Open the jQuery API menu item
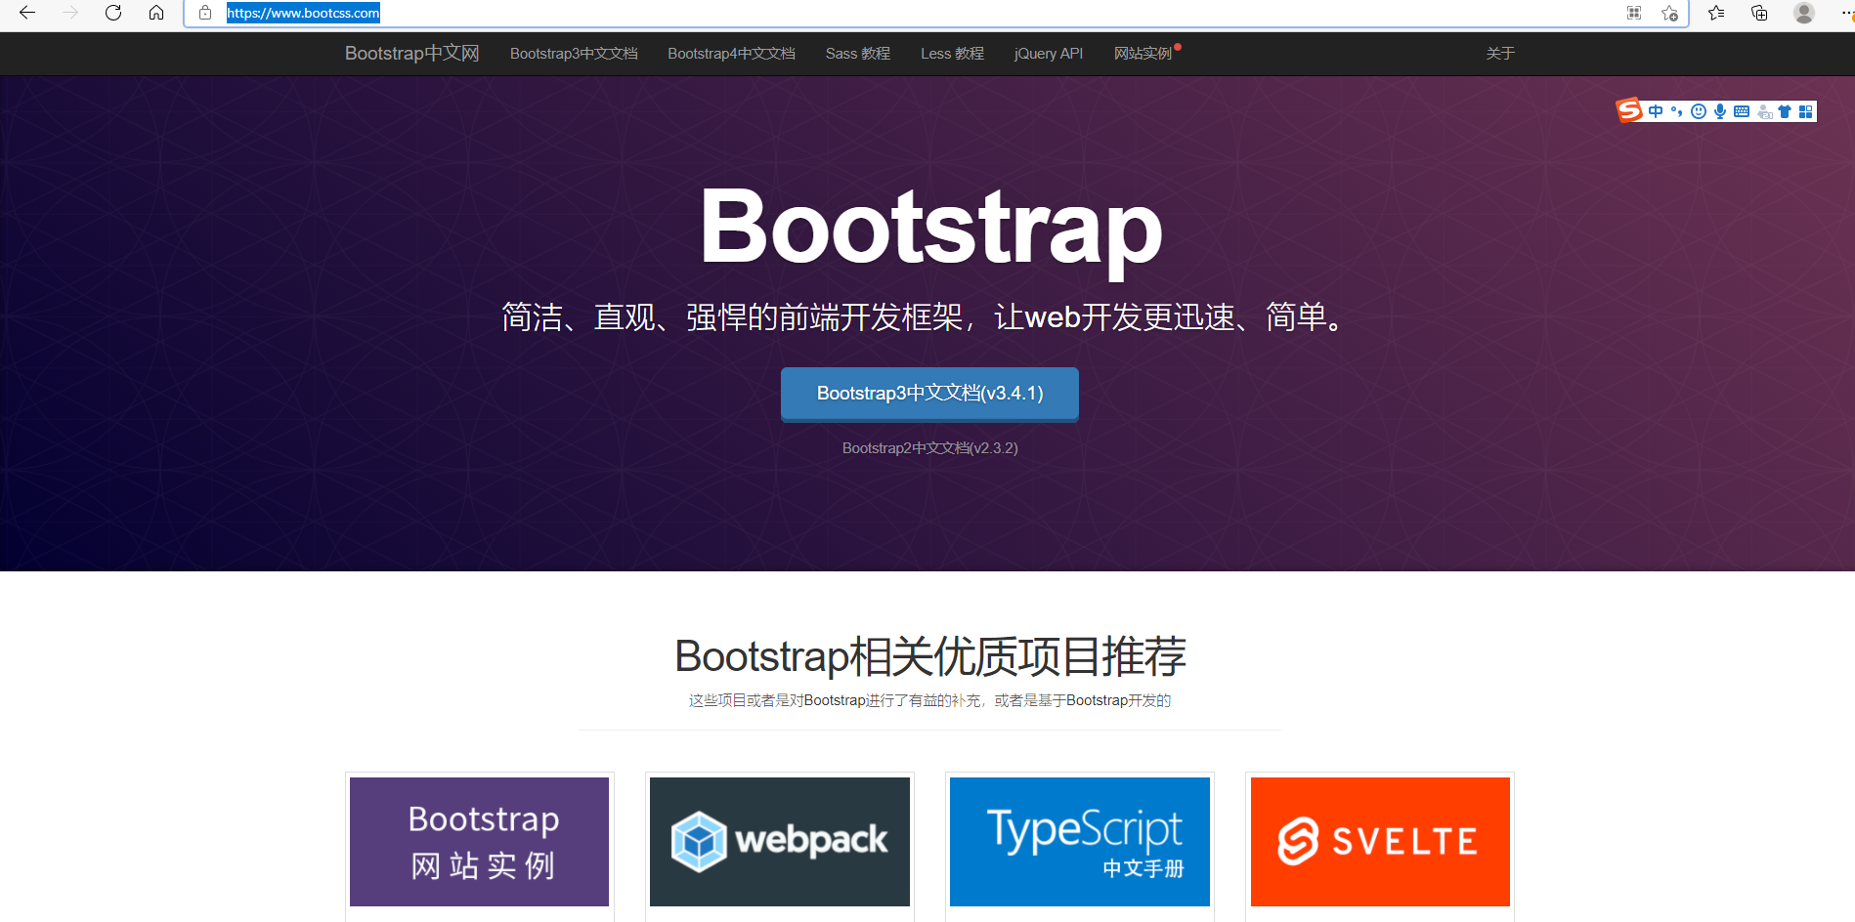Viewport: 1855px width, 922px height. click(1048, 54)
